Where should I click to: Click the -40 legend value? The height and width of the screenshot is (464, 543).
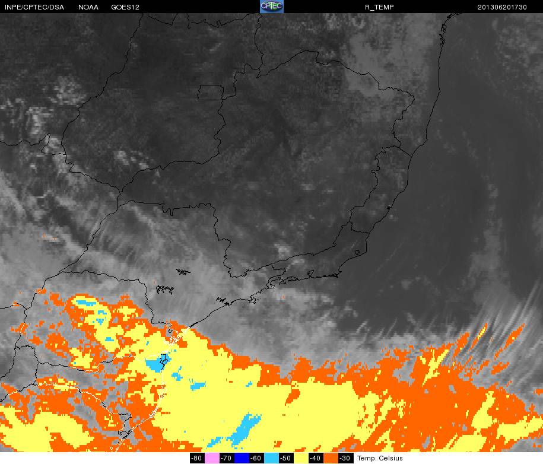(x=316, y=458)
